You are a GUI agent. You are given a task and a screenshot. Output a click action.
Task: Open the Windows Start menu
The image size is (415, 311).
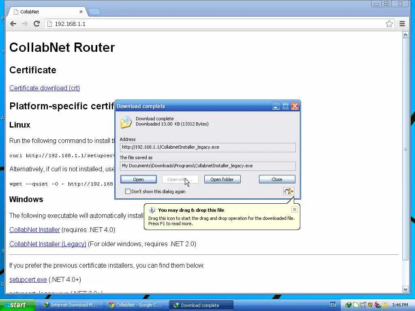pyautogui.click(x=18, y=305)
